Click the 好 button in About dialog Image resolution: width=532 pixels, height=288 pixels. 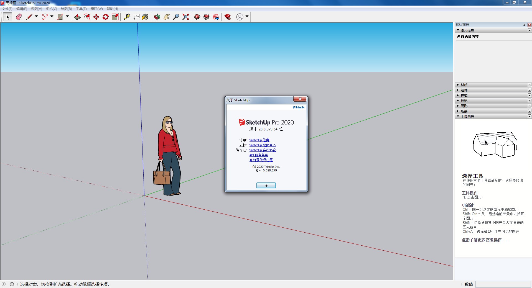[266, 186]
